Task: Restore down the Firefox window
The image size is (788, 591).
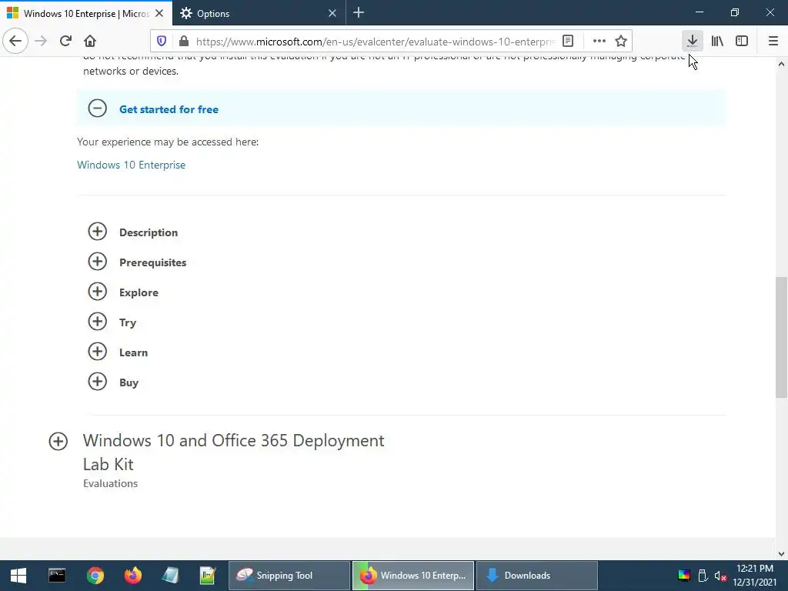Action: point(734,12)
